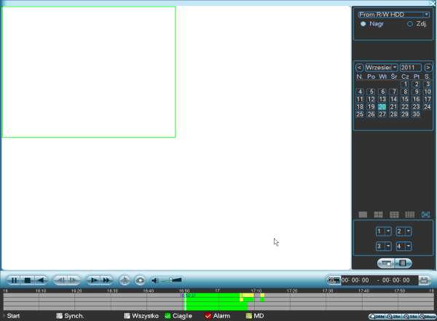Select day 10 in calendar
This screenshot has height=321, width=437.
click(428, 91)
